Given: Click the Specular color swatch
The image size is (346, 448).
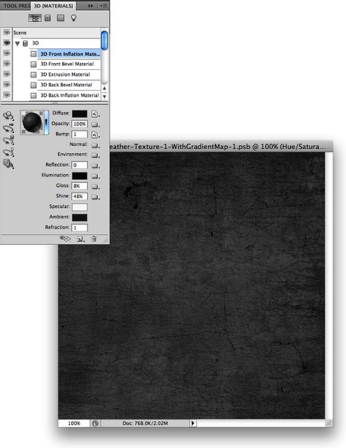Looking at the screenshot, I should click(x=79, y=207).
